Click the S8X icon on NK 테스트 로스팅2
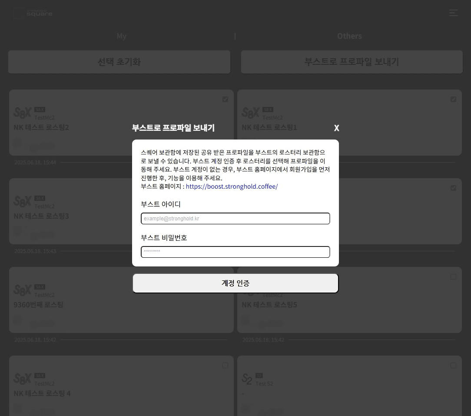The image size is (471, 416). click(x=23, y=113)
